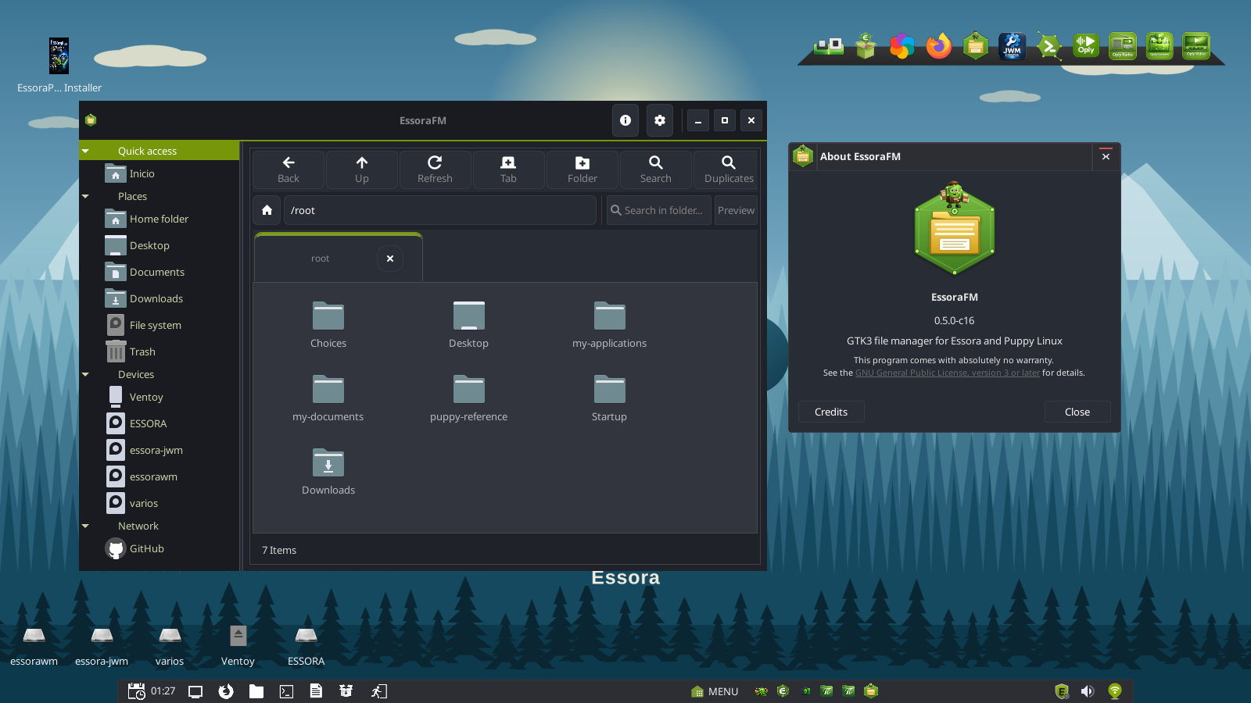Open the Ventoy drive on desktop
Viewport: 1251px width, 703px height.
(238, 636)
